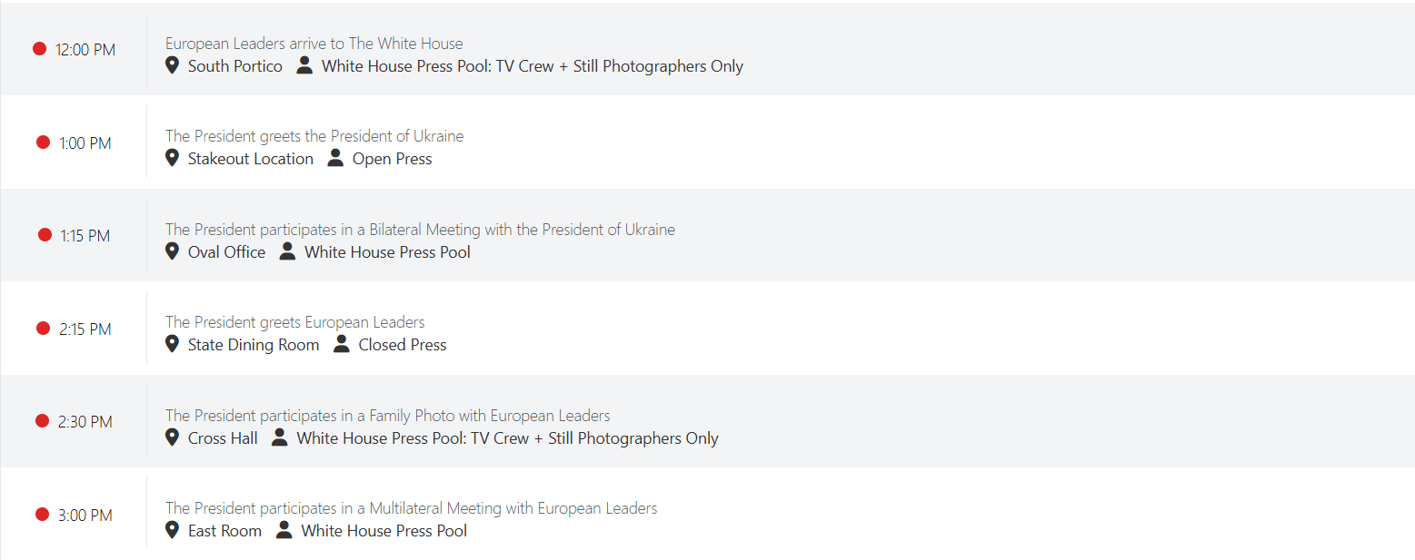Open 'The President greets European Leaders' title
Image resolution: width=1415 pixels, height=560 pixels.
click(294, 322)
